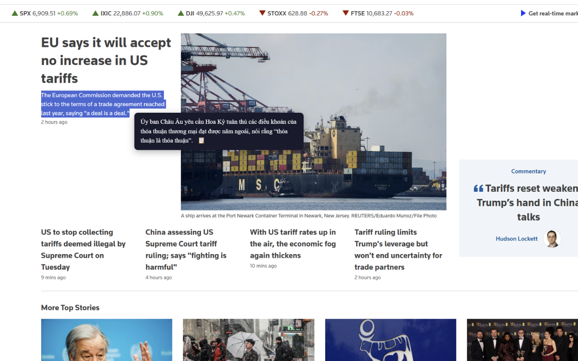Open the DJI 49,625.97 ticker
The image size is (578, 361).
(x=211, y=14)
